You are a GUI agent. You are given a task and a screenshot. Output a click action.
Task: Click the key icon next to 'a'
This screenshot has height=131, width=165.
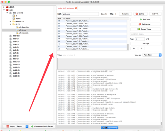pos(14,16)
